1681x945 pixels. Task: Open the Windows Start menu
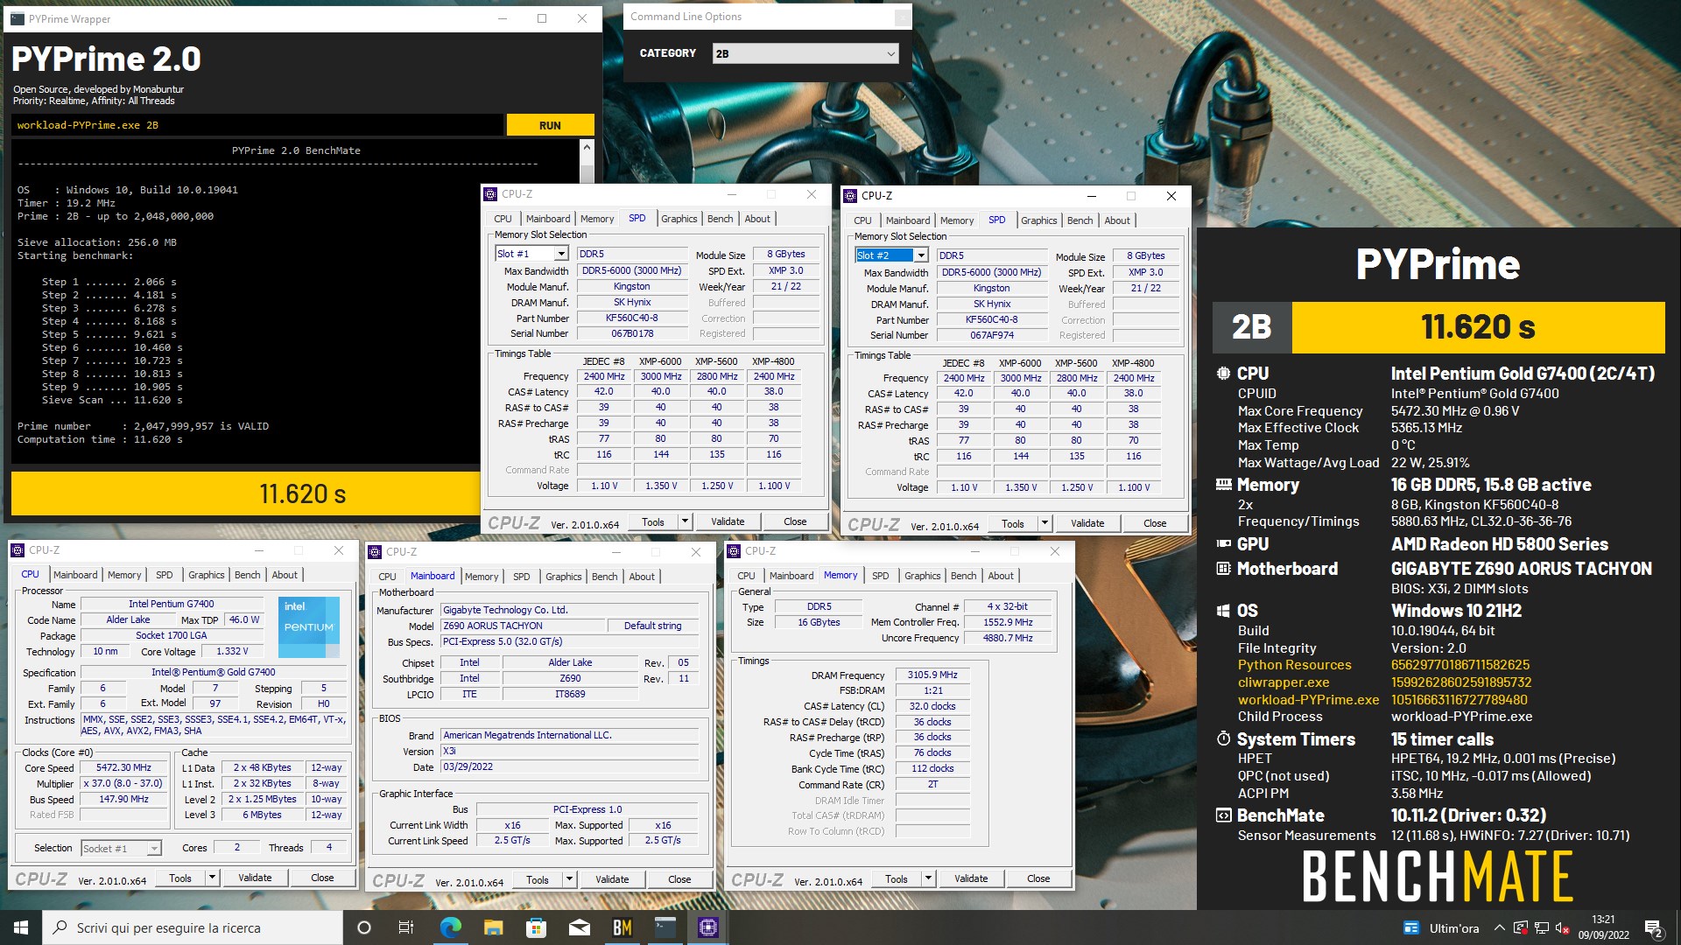pyautogui.click(x=21, y=927)
